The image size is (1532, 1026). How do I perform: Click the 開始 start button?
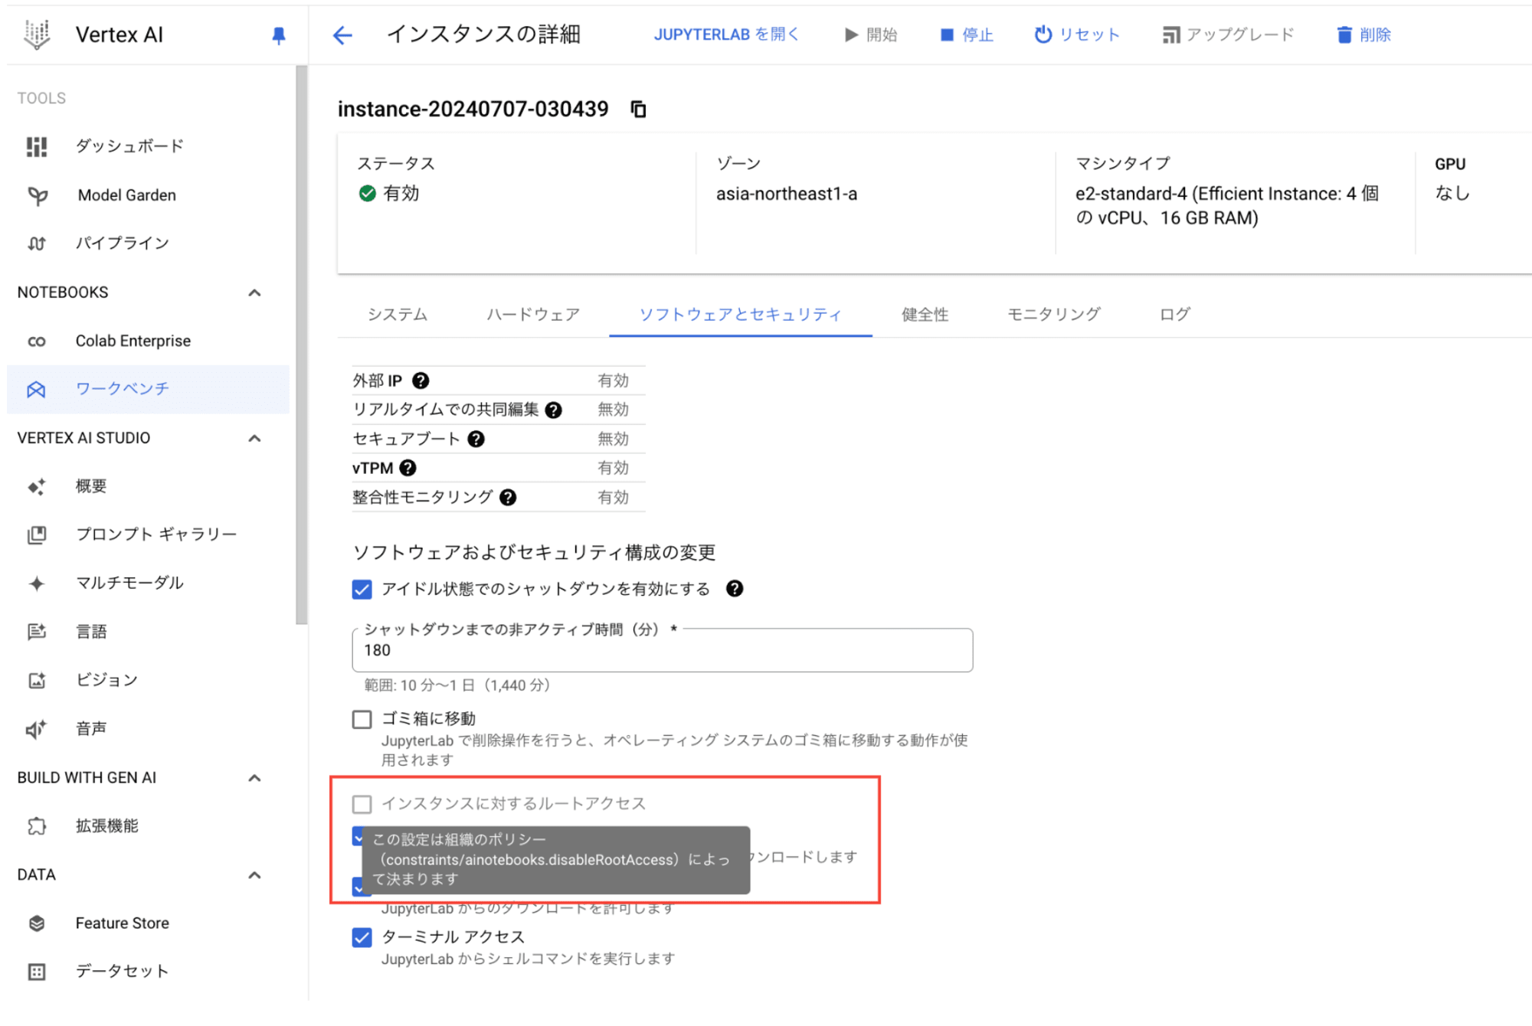(x=871, y=35)
